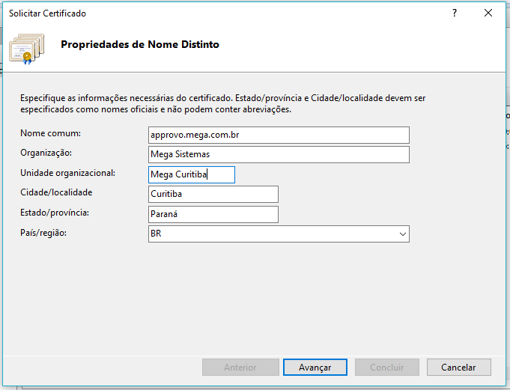The image size is (510, 390).
Task: Focus the Estado/província field containing Paraná
Action: pos(213,215)
